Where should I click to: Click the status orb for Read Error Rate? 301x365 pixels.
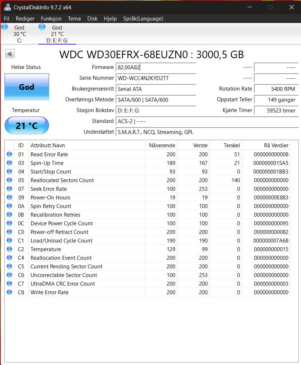pyautogui.click(x=9, y=154)
